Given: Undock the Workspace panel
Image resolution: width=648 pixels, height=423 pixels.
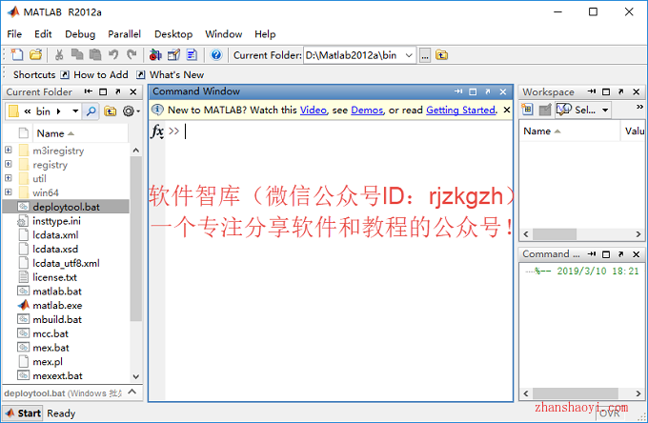Looking at the screenshot, I should (x=620, y=91).
